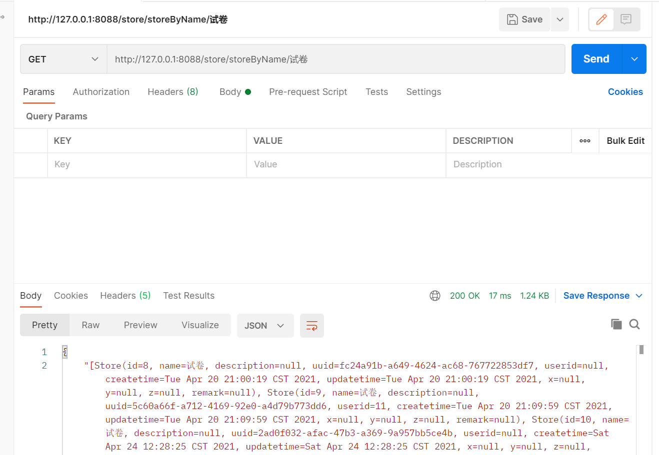The width and height of the screenshot is (659, 455).
Task: Select the response Body tab
Action: (x=30, y=296)
